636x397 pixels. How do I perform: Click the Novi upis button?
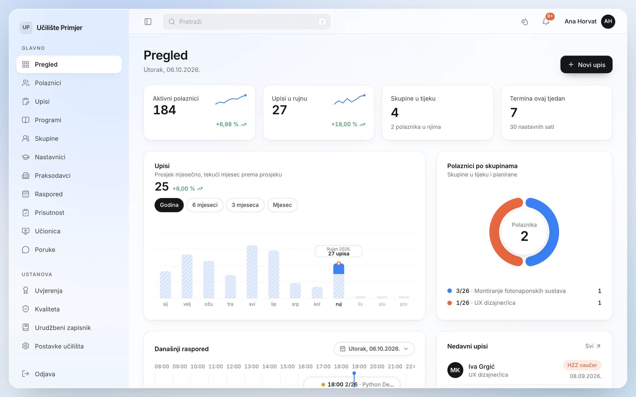[x=586, y=65]
